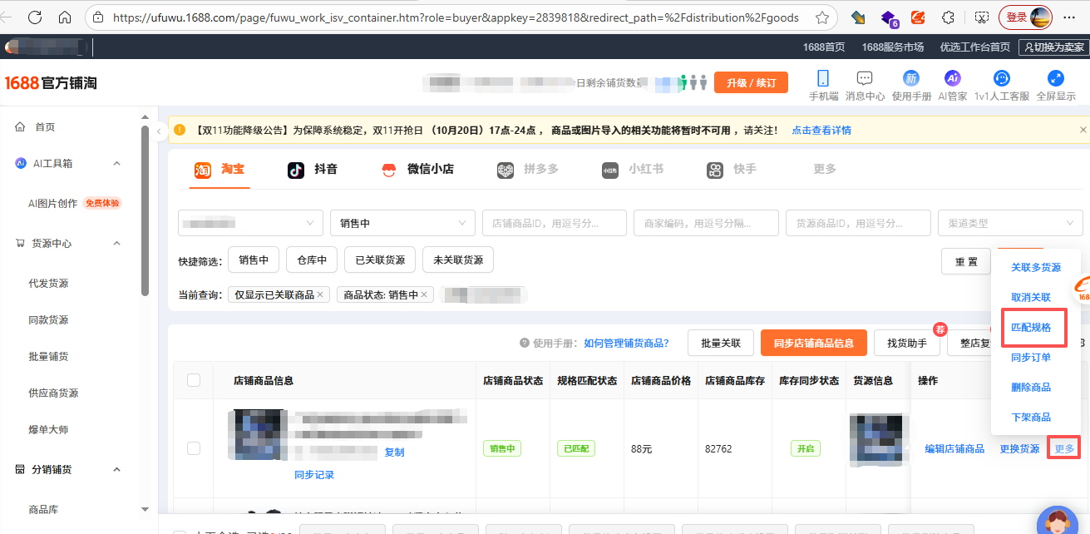The width and height of the screenshot is (1090, 534).
Task: Tick checkbox for the 88元 product row
Action: coord(194,448)
